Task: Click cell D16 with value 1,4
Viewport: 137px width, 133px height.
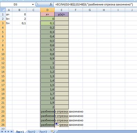Action: click(x=47, y=81)
